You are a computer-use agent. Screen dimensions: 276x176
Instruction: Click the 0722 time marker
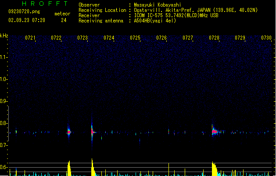point(56,38)
